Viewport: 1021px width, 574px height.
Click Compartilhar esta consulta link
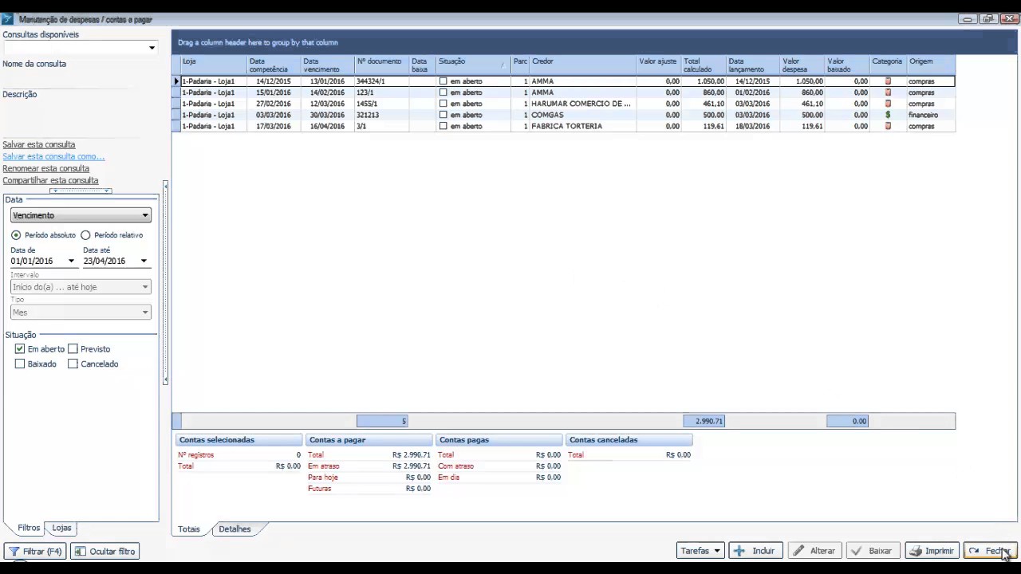coord(50,181)
